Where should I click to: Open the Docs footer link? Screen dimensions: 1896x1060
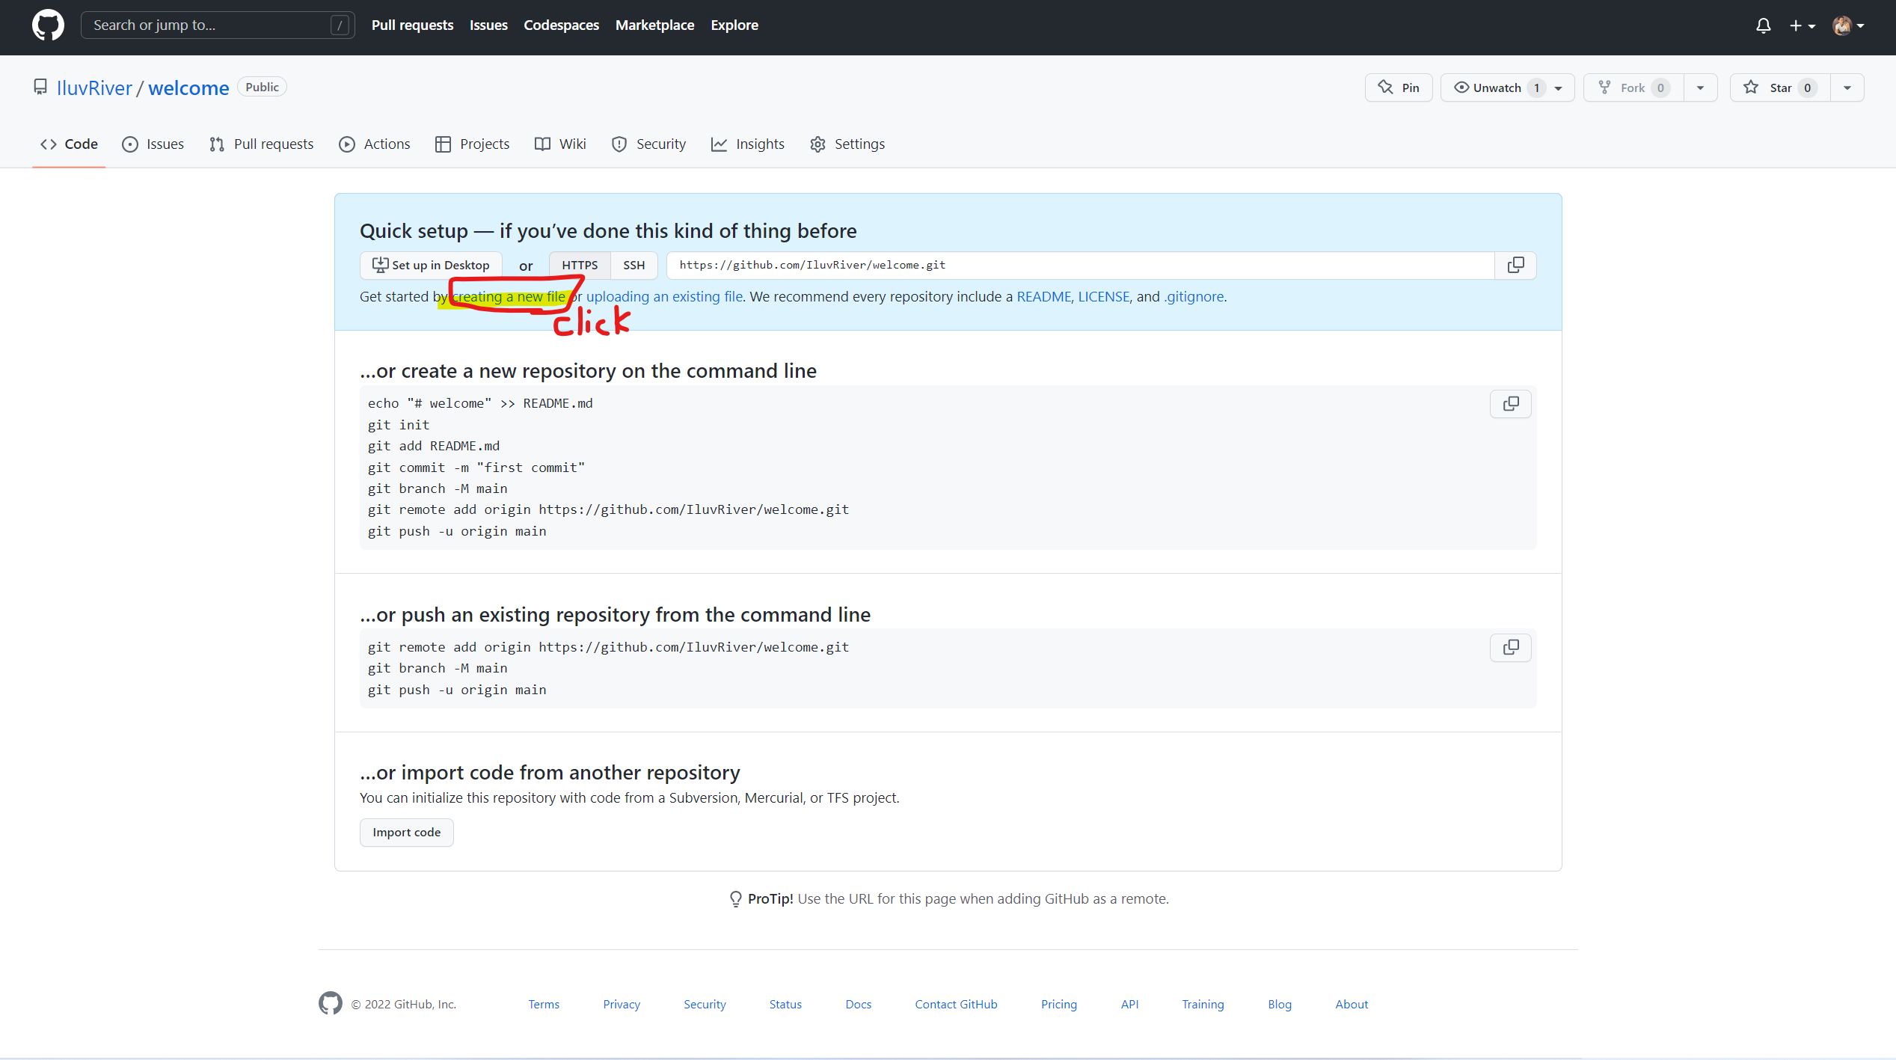pyautogui.click(x=858, y=1005)
